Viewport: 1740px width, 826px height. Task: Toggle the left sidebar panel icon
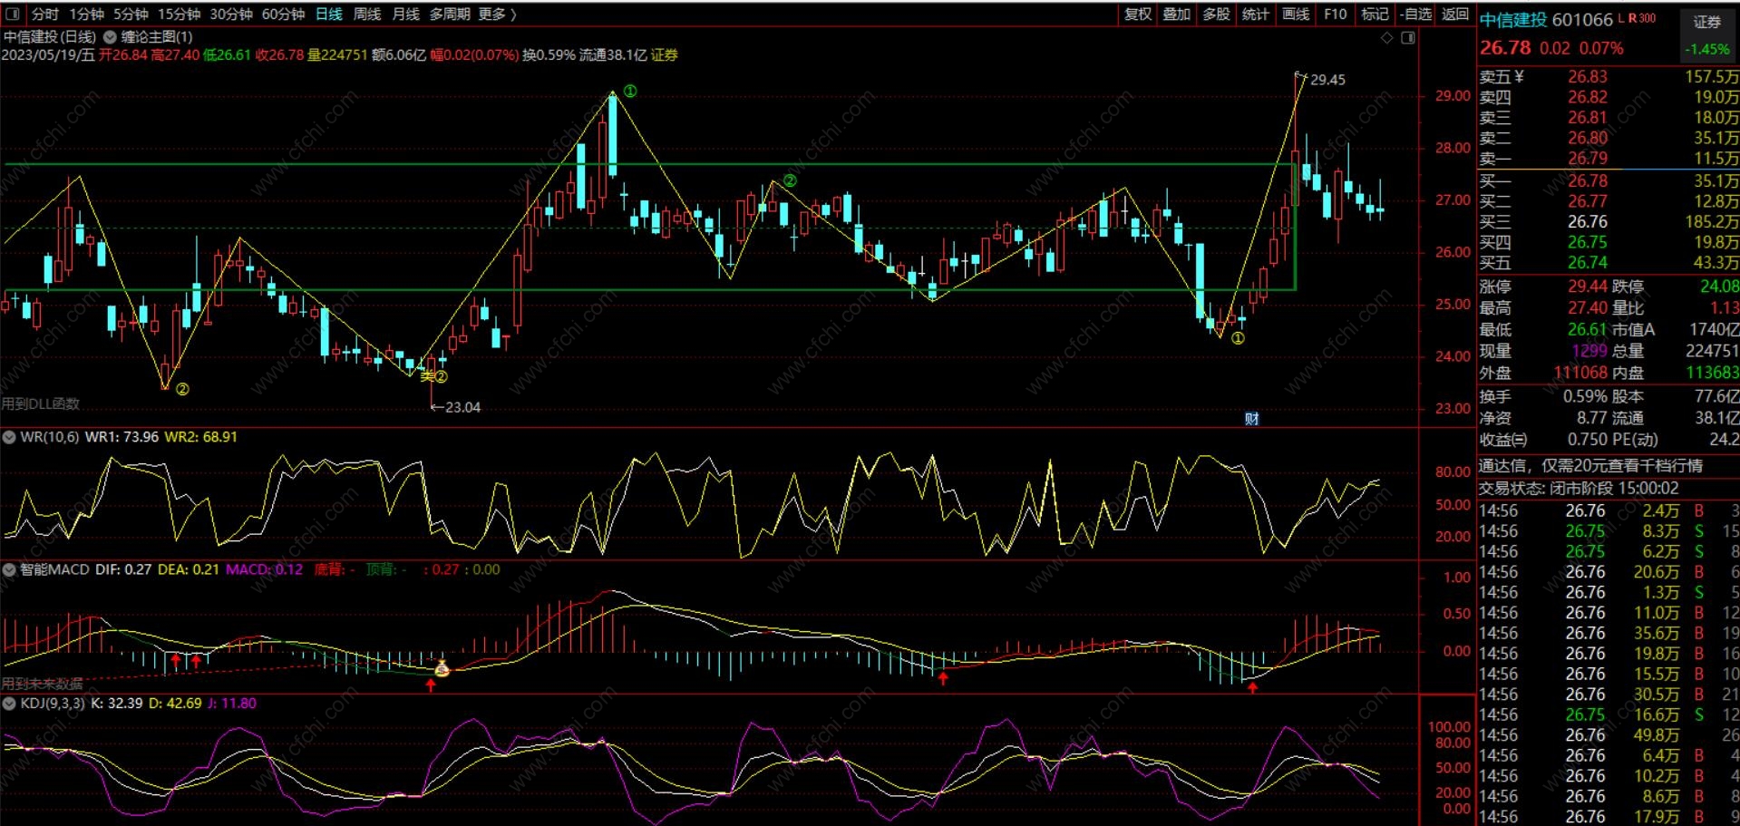click(13, 15)
